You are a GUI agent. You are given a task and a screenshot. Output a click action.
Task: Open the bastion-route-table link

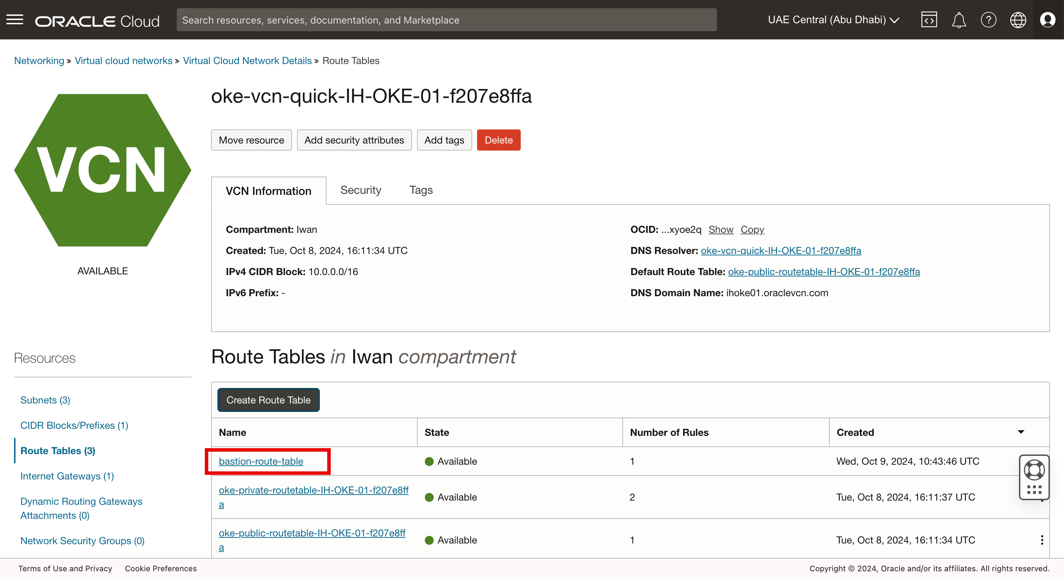tap(261, 461)
